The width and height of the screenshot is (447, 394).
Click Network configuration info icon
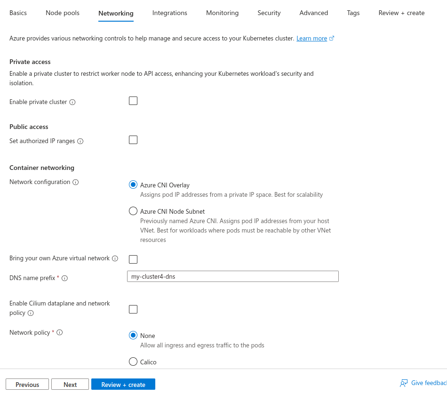click(76, 182)
